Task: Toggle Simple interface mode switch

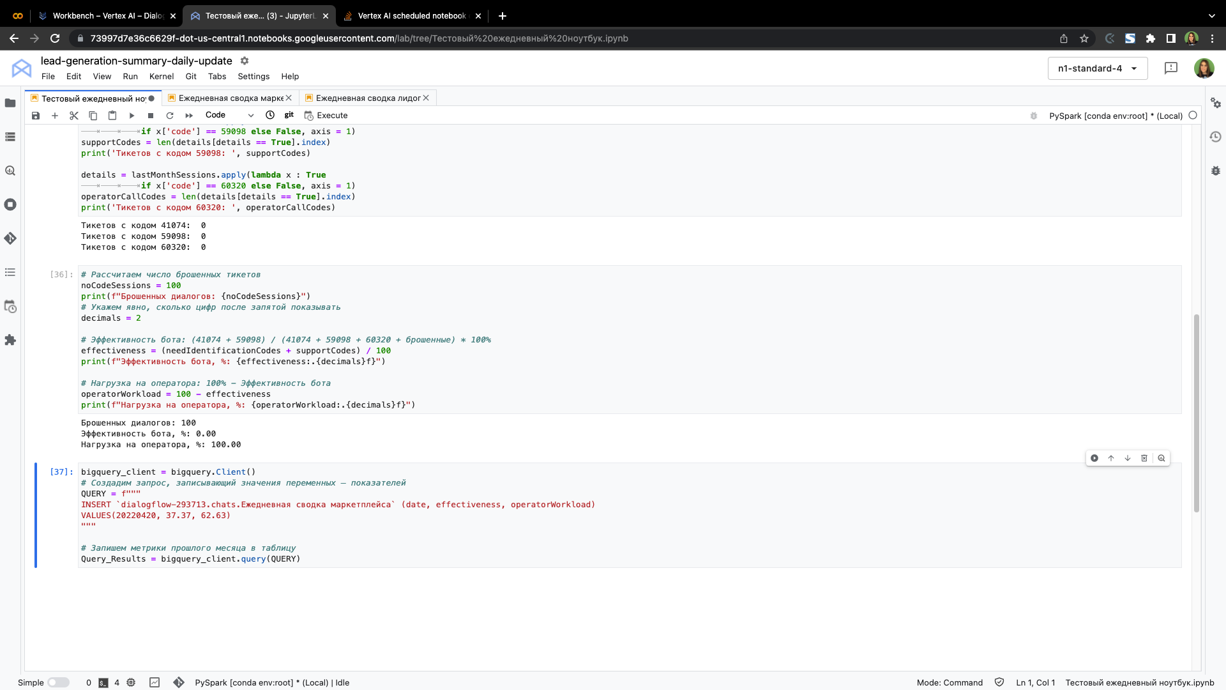Action: (58, 682)
